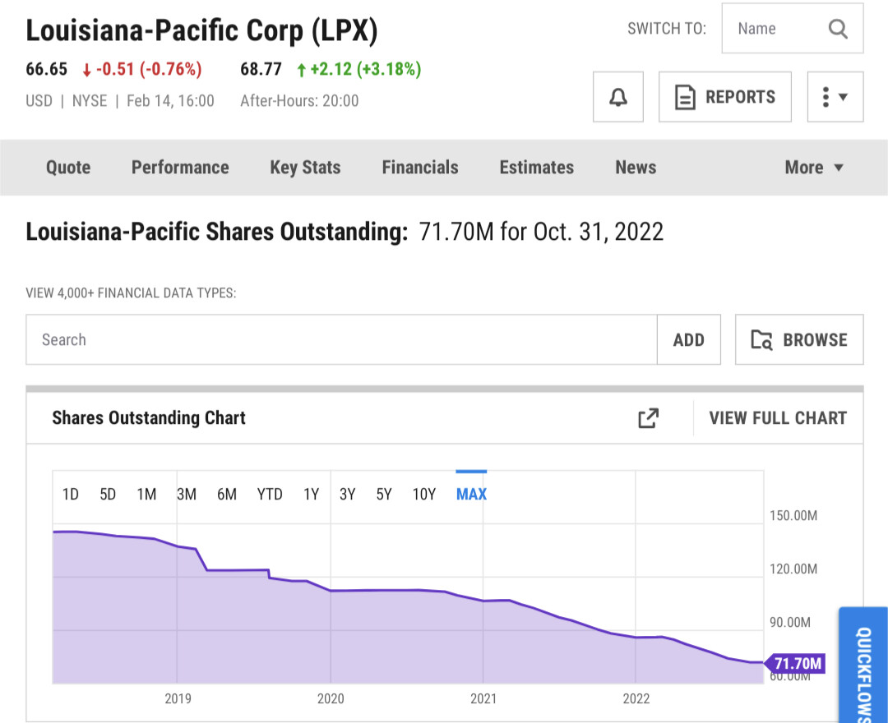Click the 2019 x-axis label
This screenshot has width=888, height=723.
click(178, 698)
